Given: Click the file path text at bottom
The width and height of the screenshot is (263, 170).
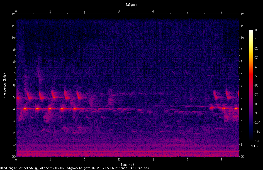Looking at the screenshot, I should click(x=74, y=168).
